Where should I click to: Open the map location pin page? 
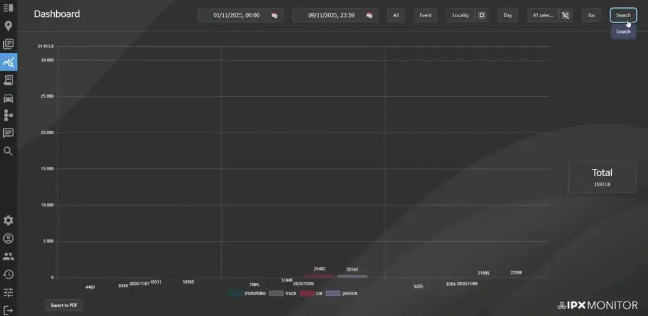[x=9, y=26]
